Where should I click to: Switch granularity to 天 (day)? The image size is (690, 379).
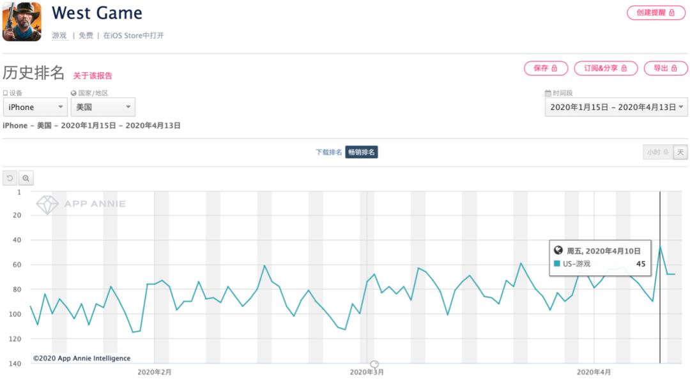click(680, 152)
